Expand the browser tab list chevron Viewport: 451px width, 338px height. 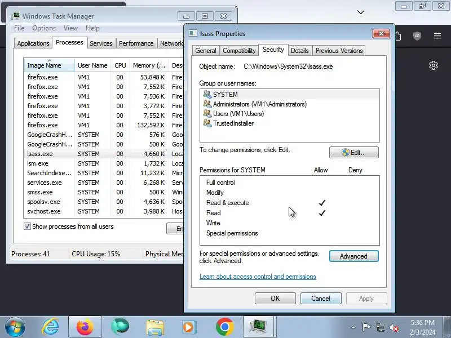point(361,12)
